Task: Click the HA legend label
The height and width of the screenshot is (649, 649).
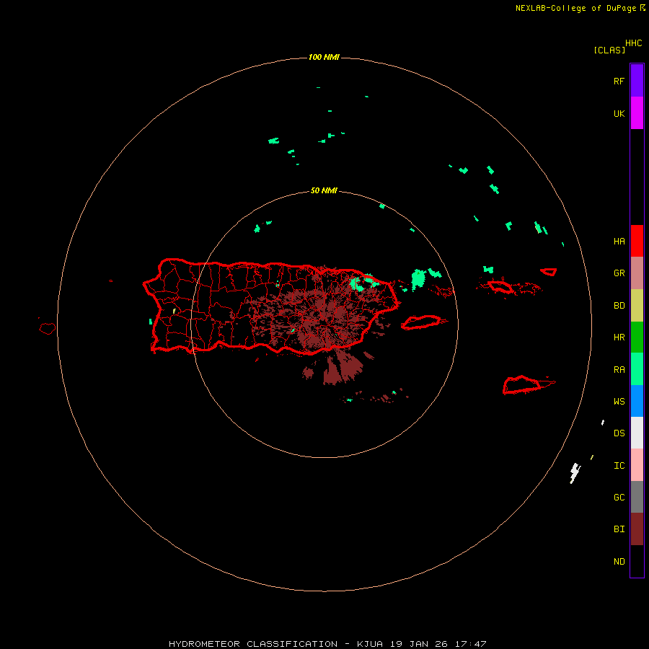Action: (x=619, y=242)
